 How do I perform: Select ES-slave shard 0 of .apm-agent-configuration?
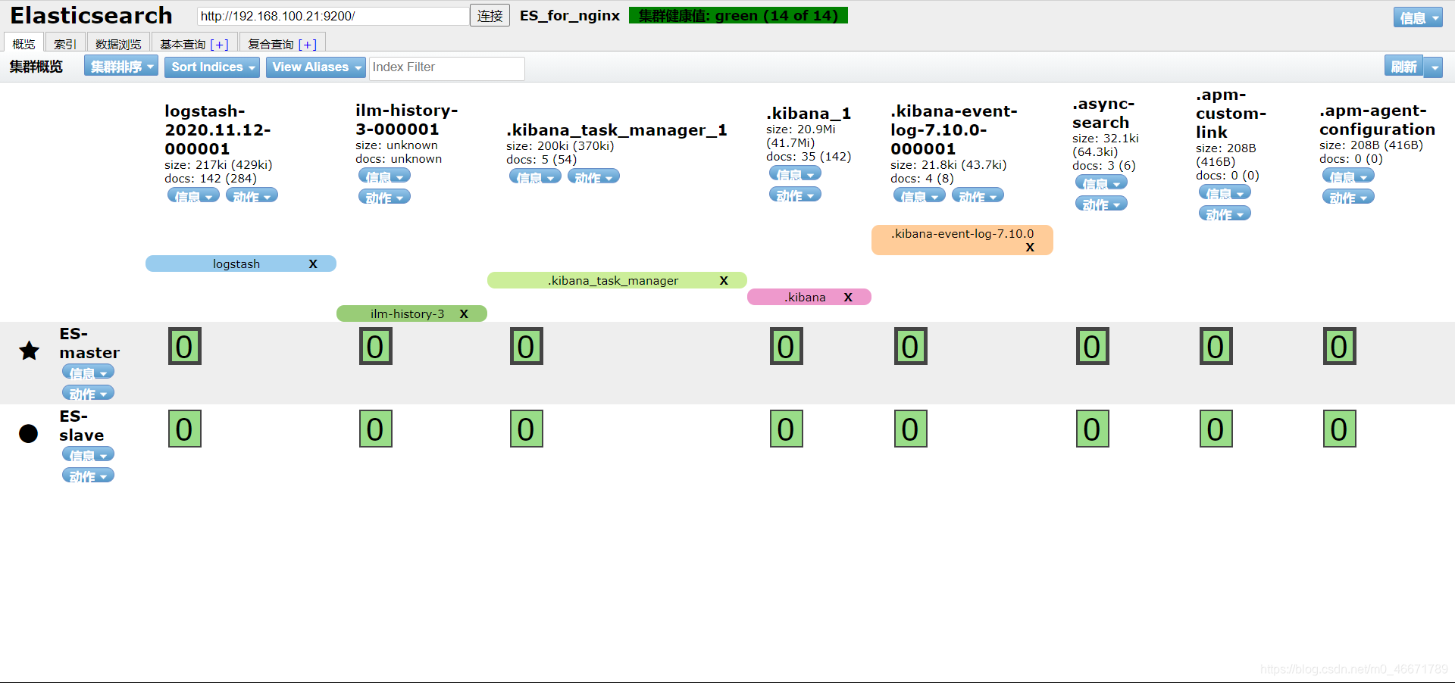click(x=1340, y=429)
